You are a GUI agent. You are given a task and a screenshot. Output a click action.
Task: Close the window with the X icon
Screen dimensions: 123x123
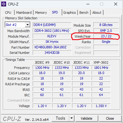tap(116, 4)
